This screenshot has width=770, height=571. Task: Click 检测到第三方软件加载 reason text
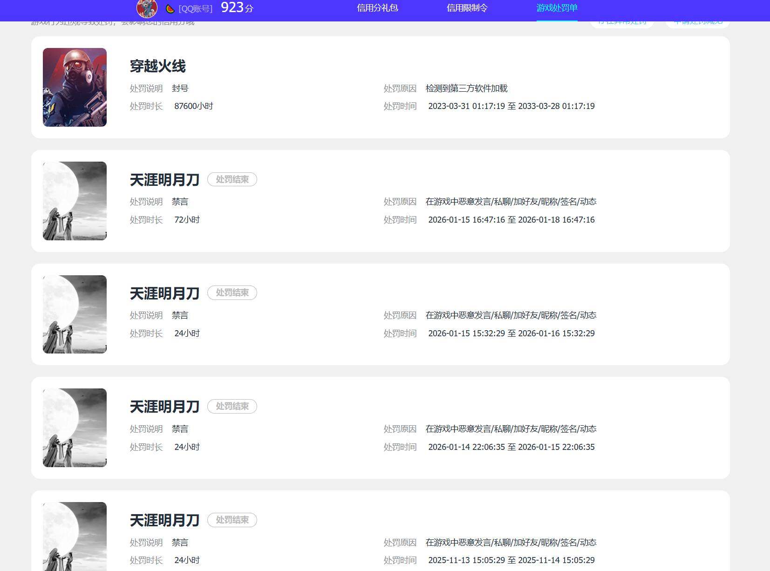tap(466, 88)
